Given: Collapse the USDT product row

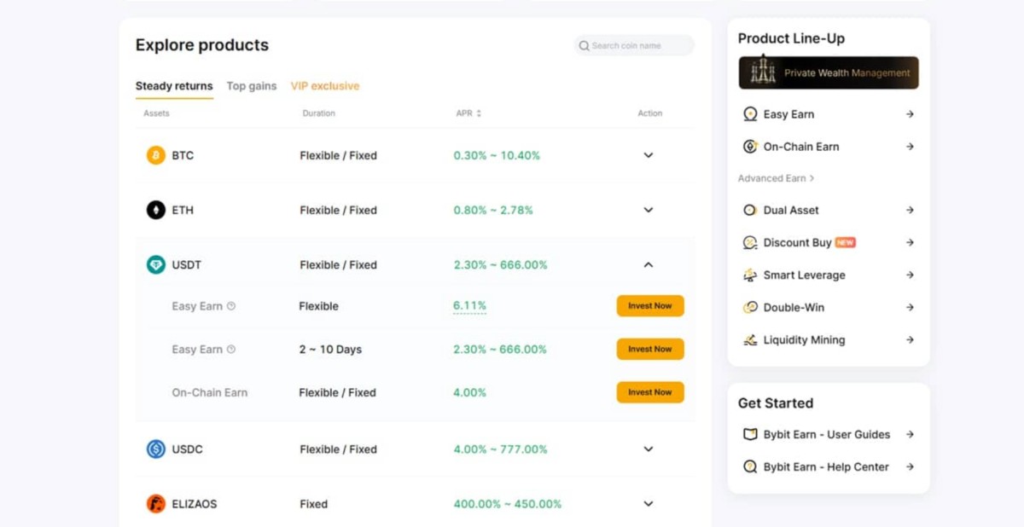Looking at the screenshot, I should [649, 265].
